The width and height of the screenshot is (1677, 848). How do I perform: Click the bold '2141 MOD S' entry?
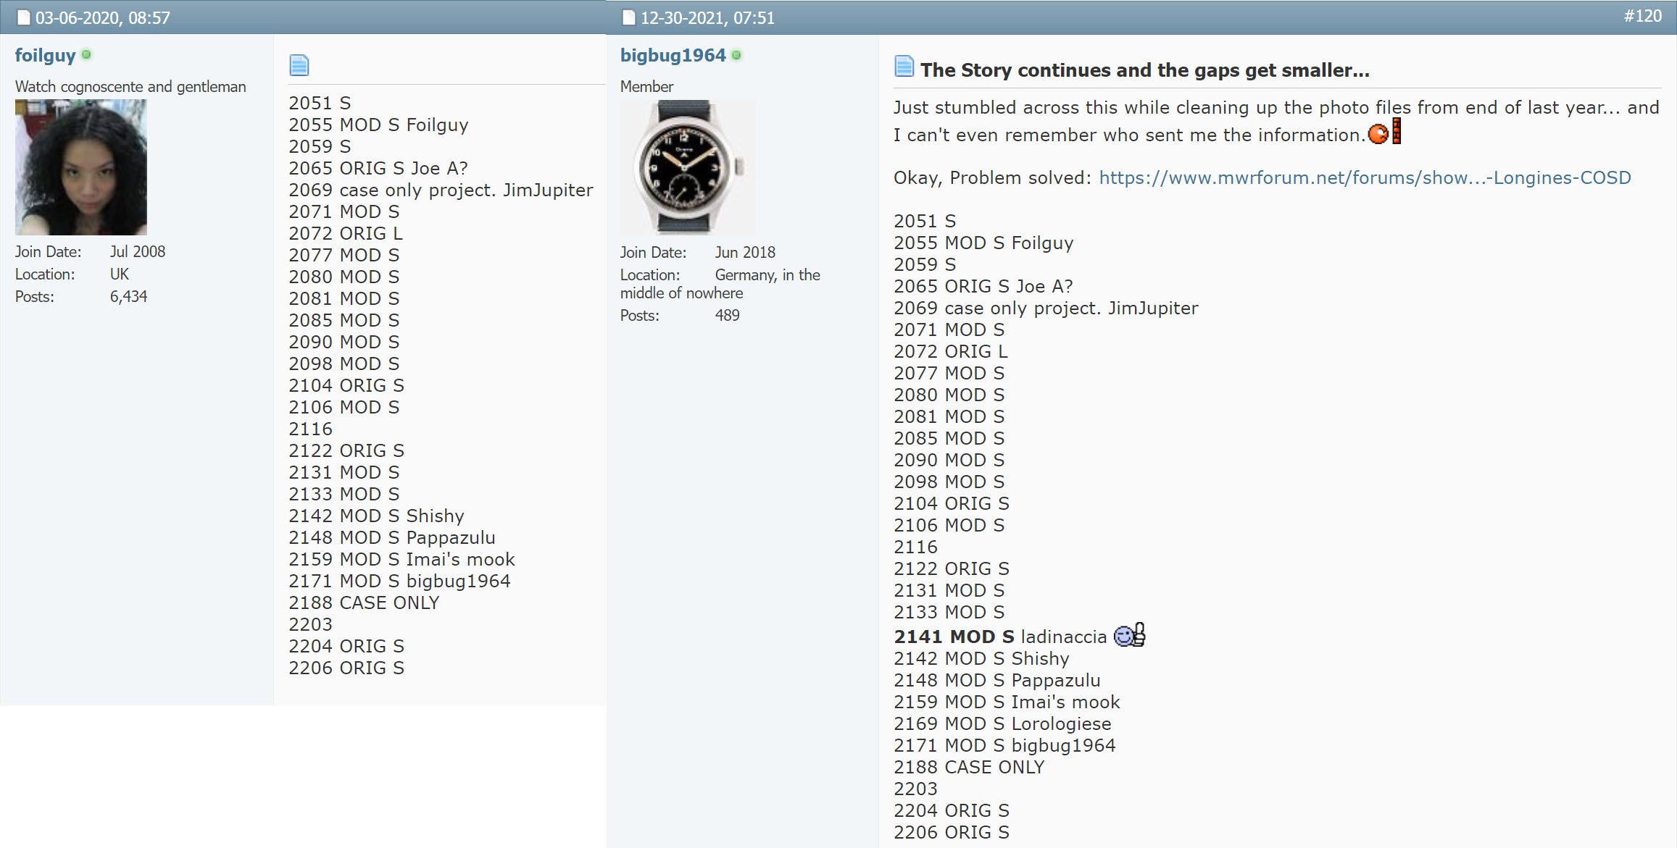953,637
